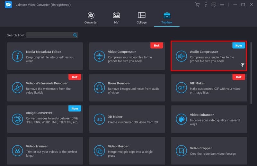Image resolution: width=257 pixels, height=166 pixels.
Task: Click the shopping cart icon in title bar
Action: click(x=197, y=5)
